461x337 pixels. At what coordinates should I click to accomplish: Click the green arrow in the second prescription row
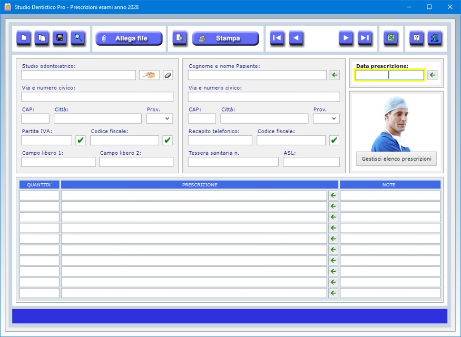coord(333,206)
